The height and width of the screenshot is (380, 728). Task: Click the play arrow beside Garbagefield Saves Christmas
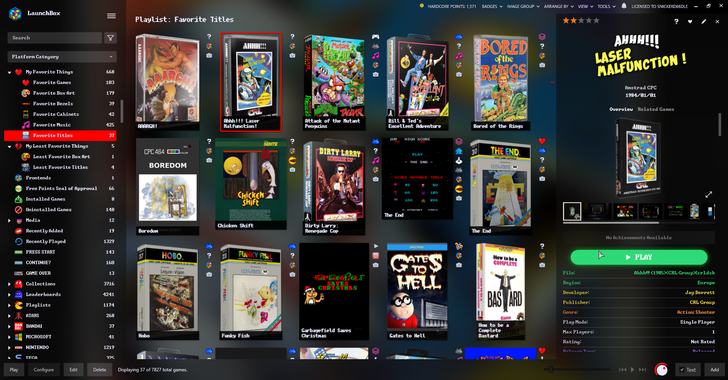(376, 246)
